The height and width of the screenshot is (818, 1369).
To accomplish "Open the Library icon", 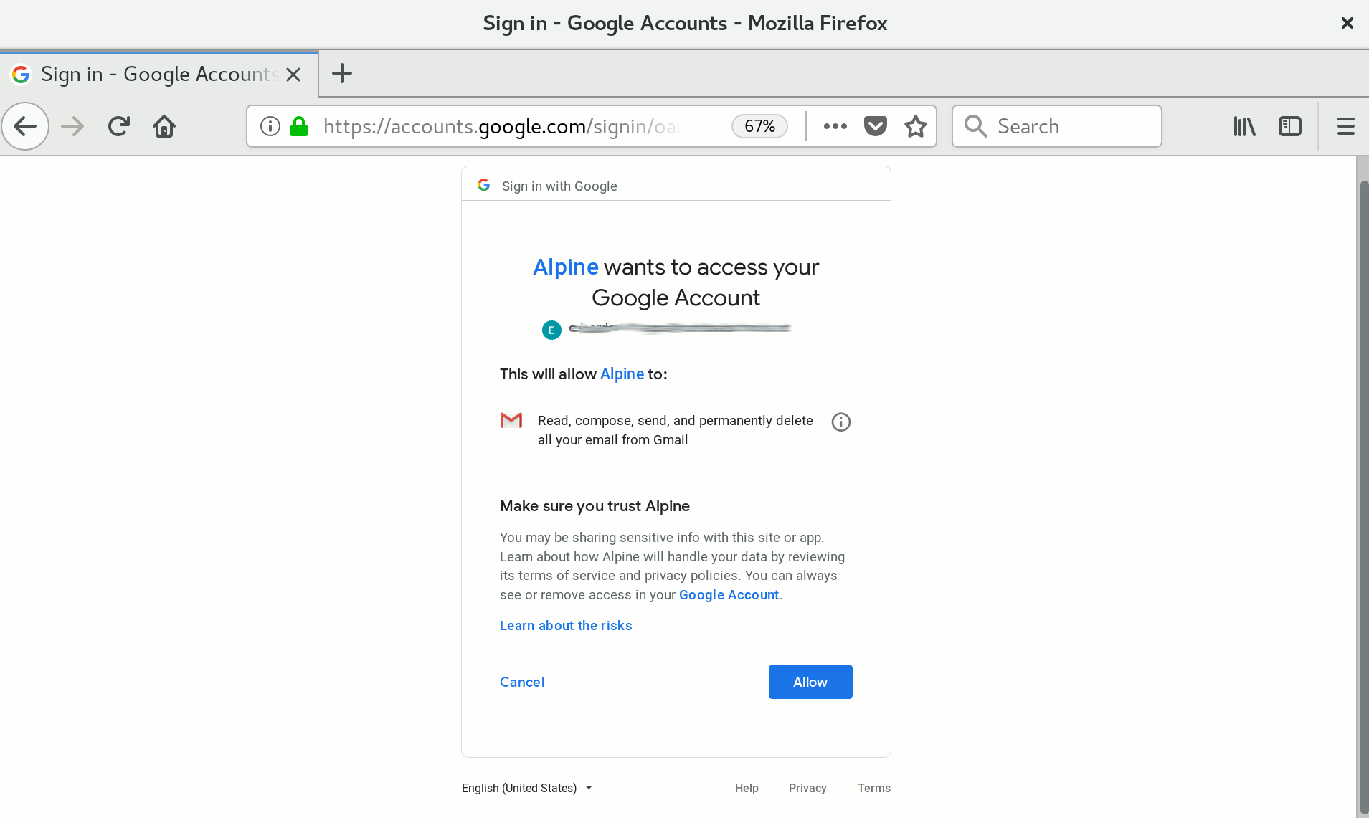I will click(1244, 126).
